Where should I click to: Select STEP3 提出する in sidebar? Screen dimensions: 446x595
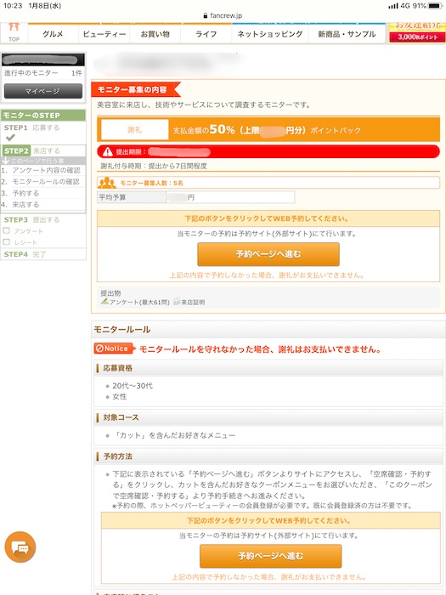click(32, 219)
